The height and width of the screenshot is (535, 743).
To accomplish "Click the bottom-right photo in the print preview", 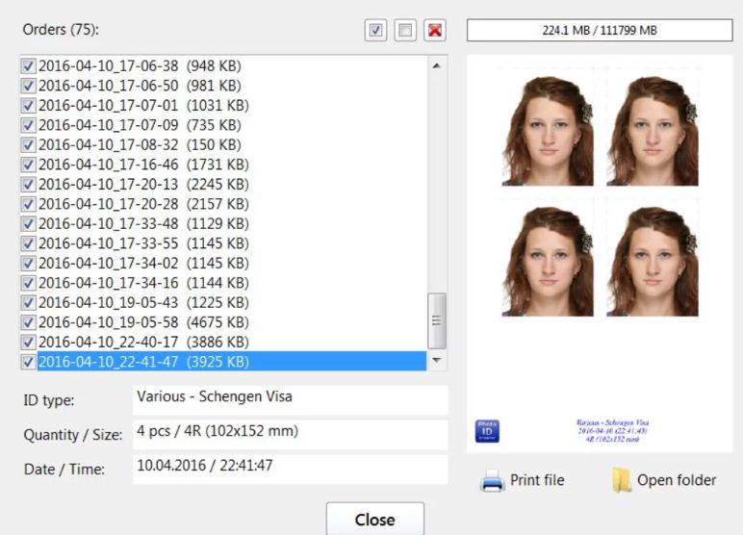I will pos(652,261).
